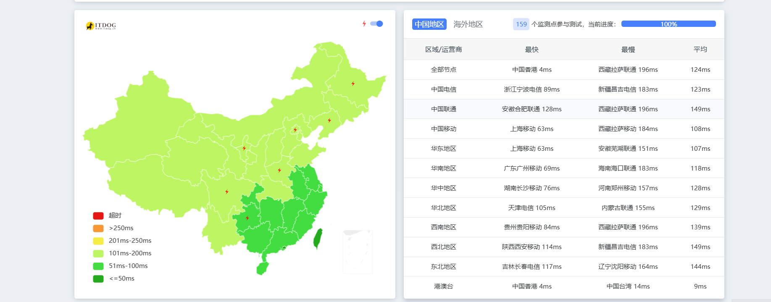The height and width of the screenshot is (302, 771).
Task: Click the yellow 201ms-250ms legend swatch
Action: click(x=98, y=241)
